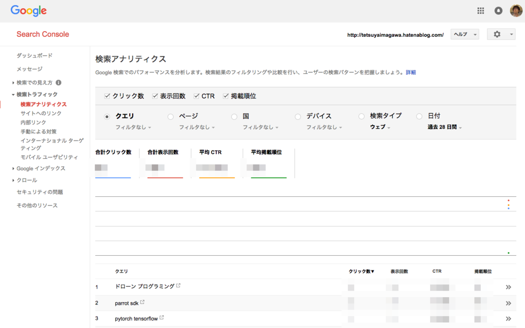Open 手動による対策 in sidebar

pyautogui.click(x=38, y=132)
